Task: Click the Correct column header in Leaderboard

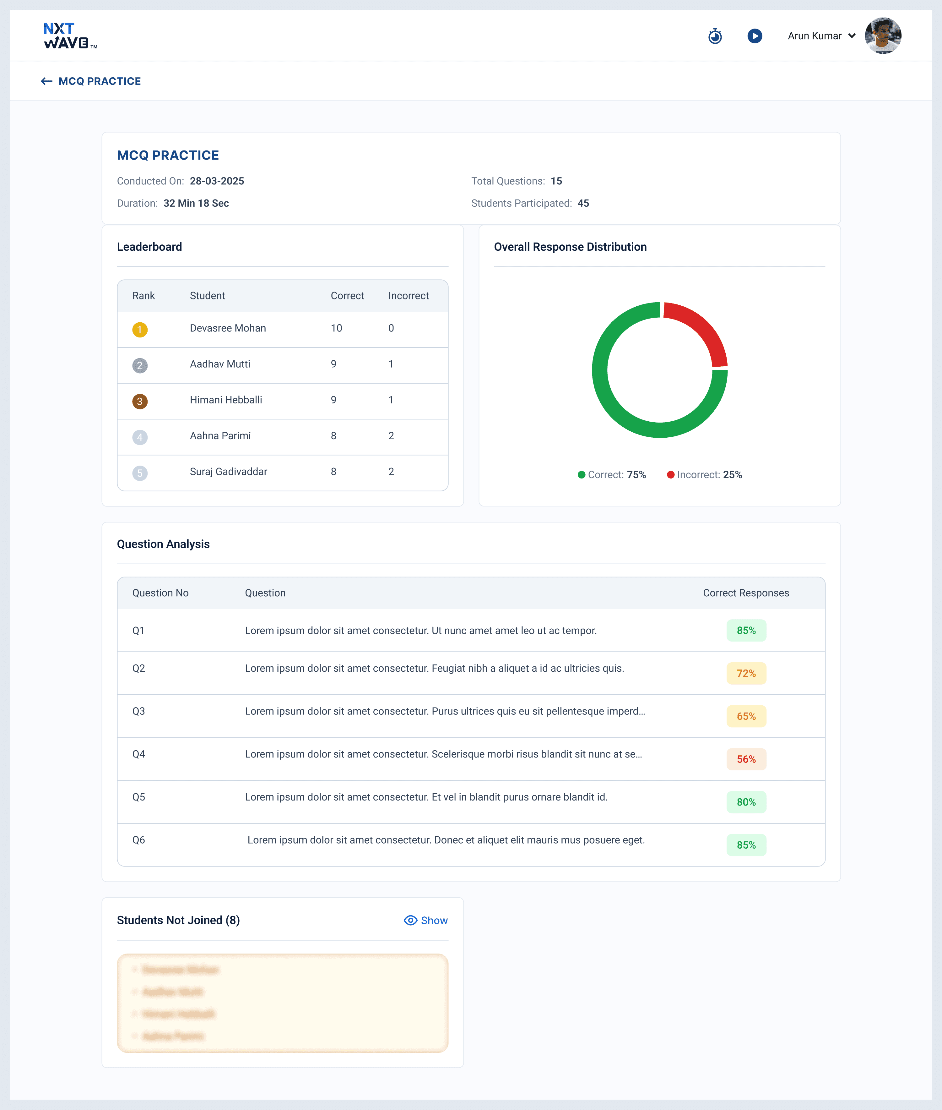Action: tap(347, 296)
